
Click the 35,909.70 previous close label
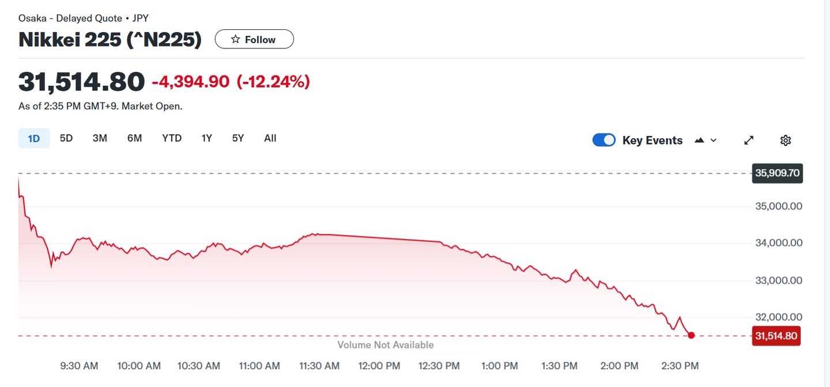pos(776,173)
